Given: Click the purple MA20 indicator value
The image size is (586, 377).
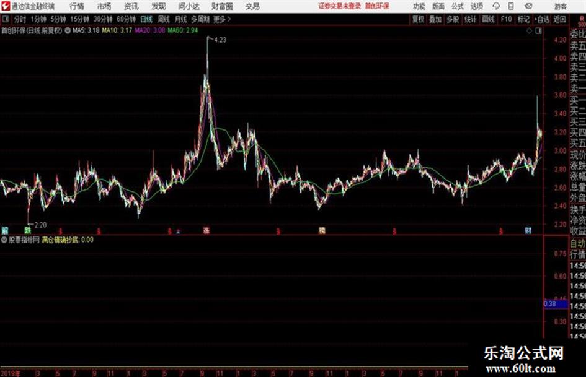Looking at the screenshot, I should tap(150, 30).
